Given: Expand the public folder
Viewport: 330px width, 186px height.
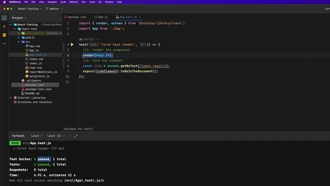Looking at the screenshot, I should (x=19, y=38).
